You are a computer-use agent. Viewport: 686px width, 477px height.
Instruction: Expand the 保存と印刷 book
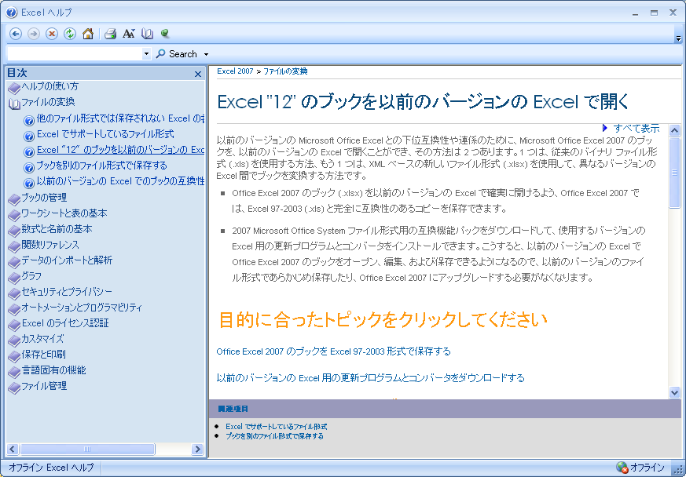[x=44, y=355]
